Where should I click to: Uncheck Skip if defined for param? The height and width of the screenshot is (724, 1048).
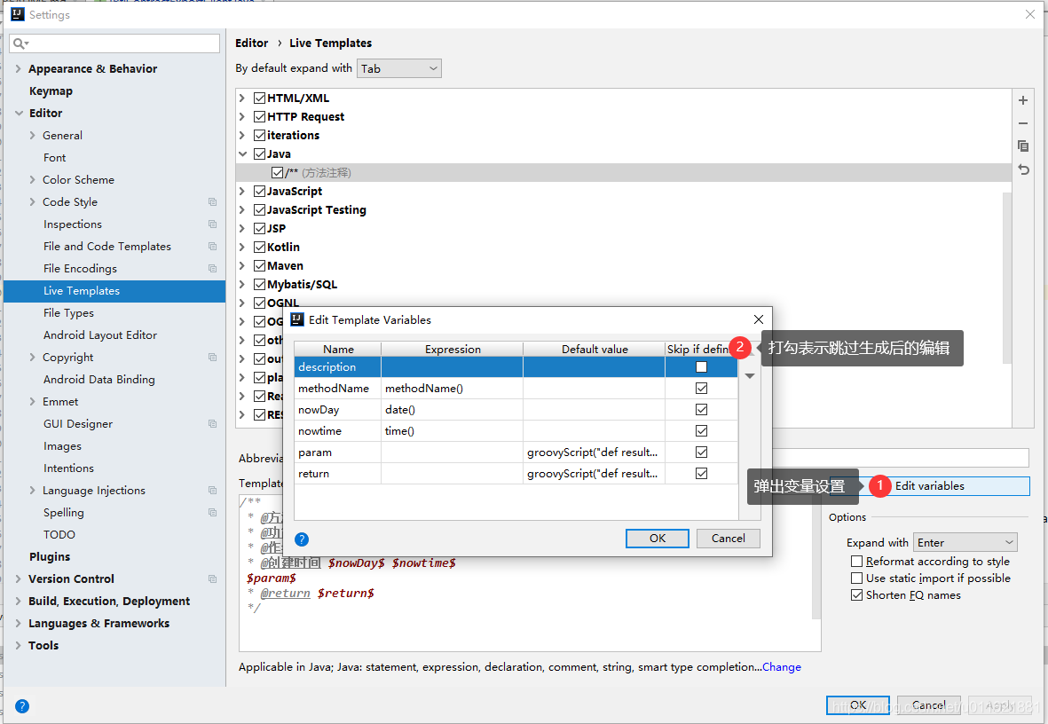tap(701, 452)
